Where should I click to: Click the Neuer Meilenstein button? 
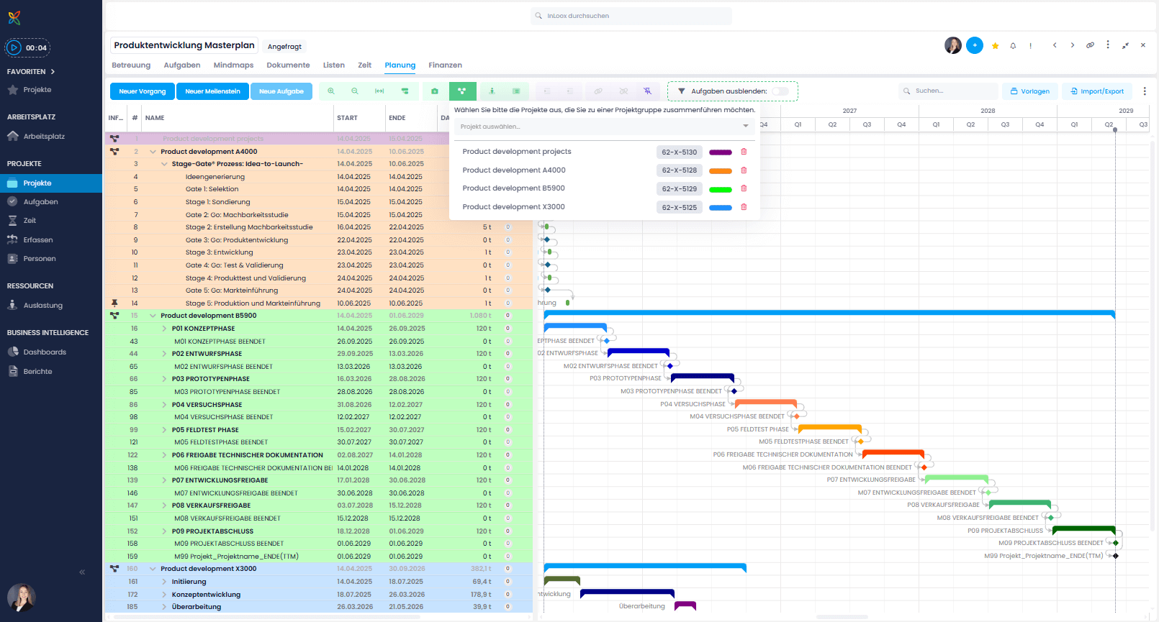(212, 91)
